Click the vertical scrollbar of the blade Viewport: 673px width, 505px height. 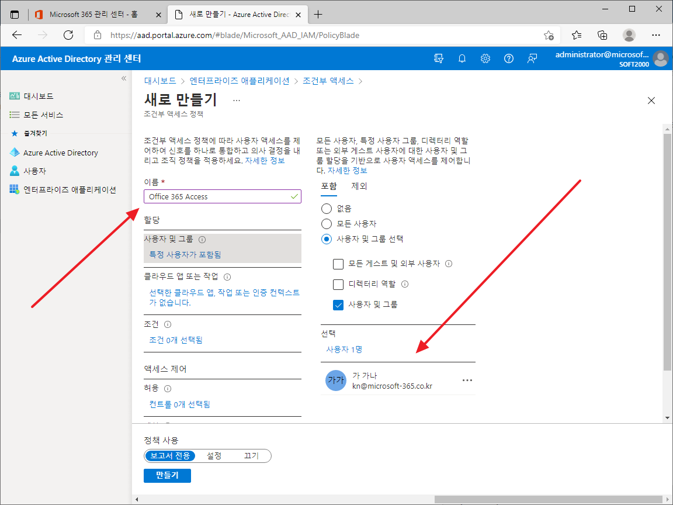(667, 252)
